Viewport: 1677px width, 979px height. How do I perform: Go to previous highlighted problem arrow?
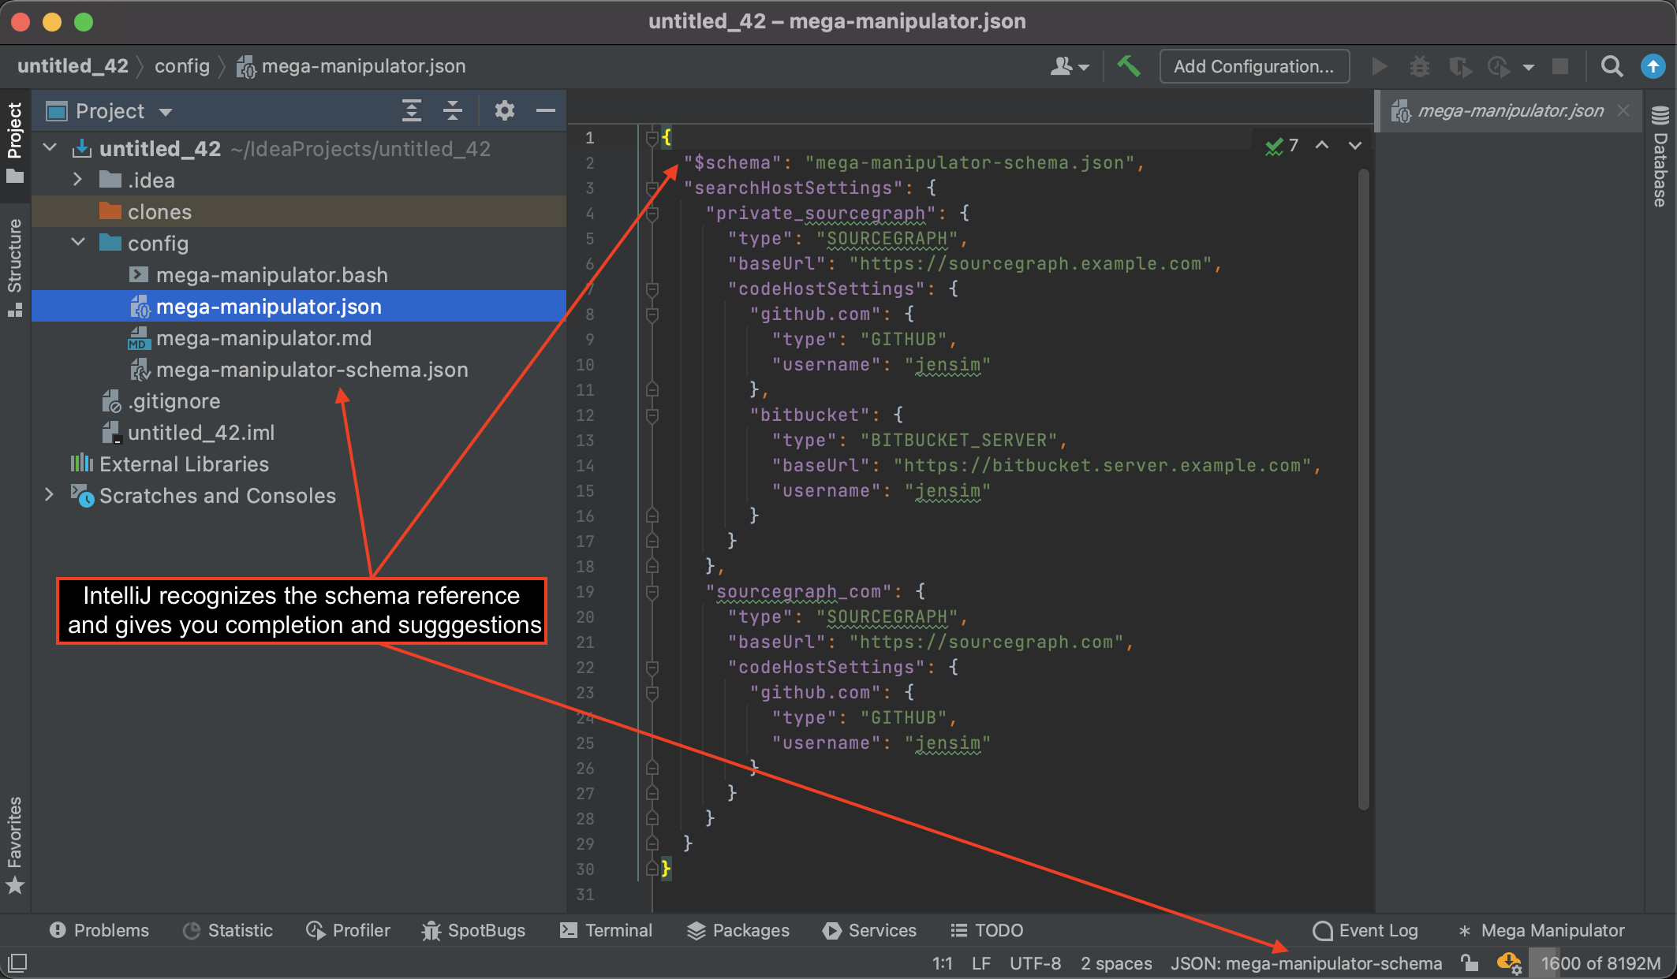tap(1322, 146)
